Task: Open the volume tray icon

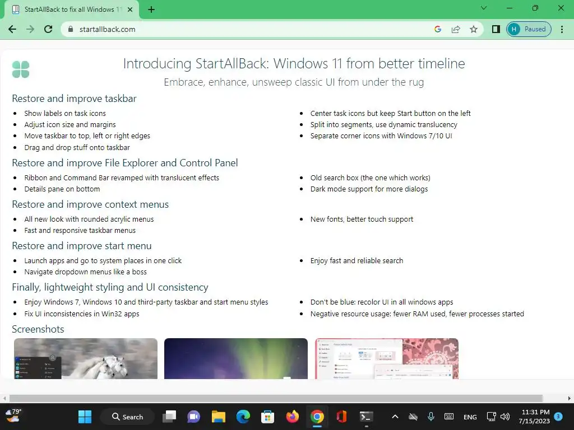Action: [x=505, y=417]
